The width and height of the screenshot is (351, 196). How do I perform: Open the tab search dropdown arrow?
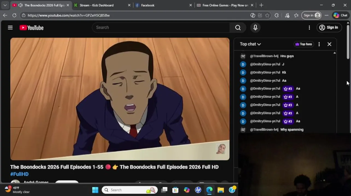[5, 5]
